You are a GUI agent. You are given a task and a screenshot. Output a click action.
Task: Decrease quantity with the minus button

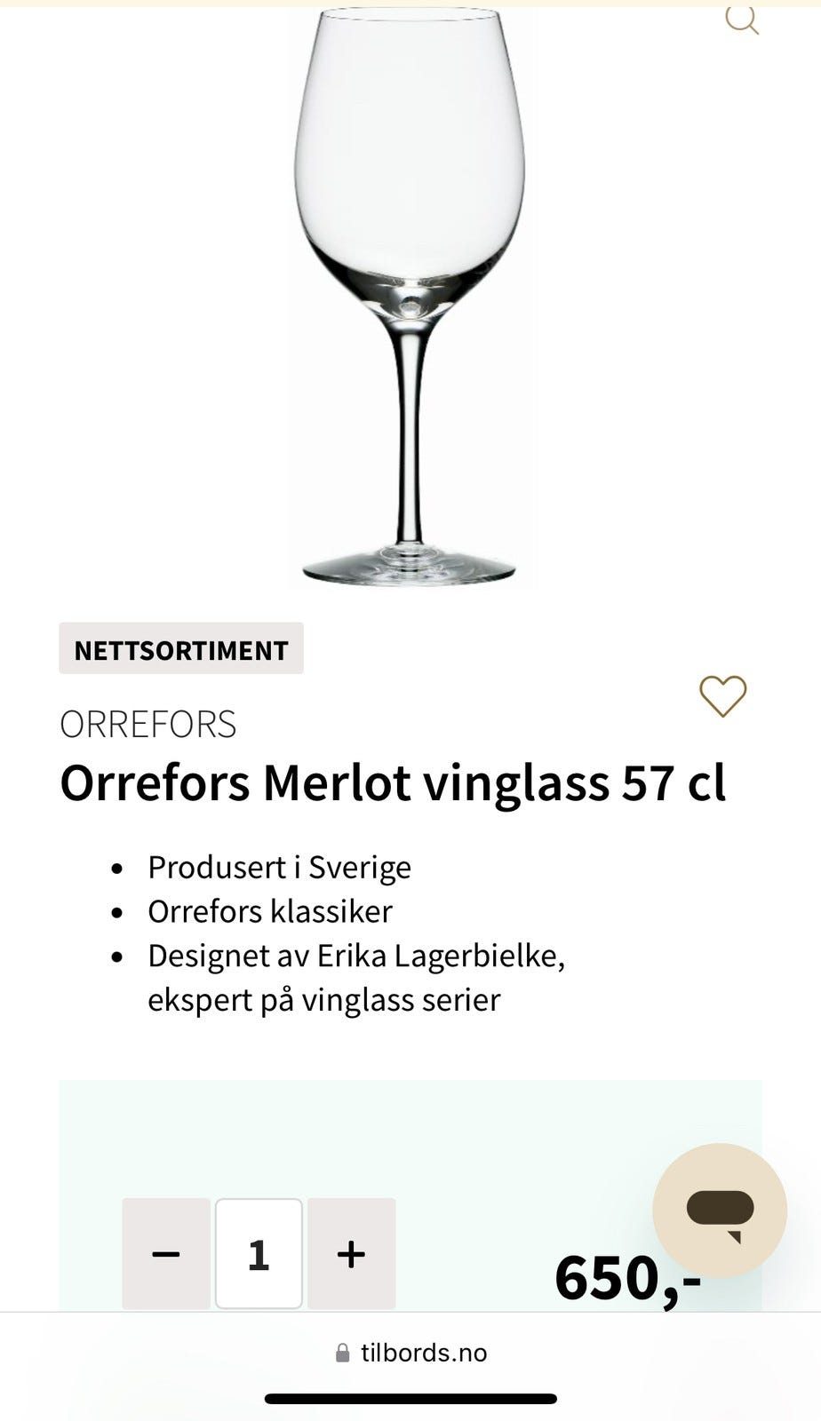[166, 1253]
